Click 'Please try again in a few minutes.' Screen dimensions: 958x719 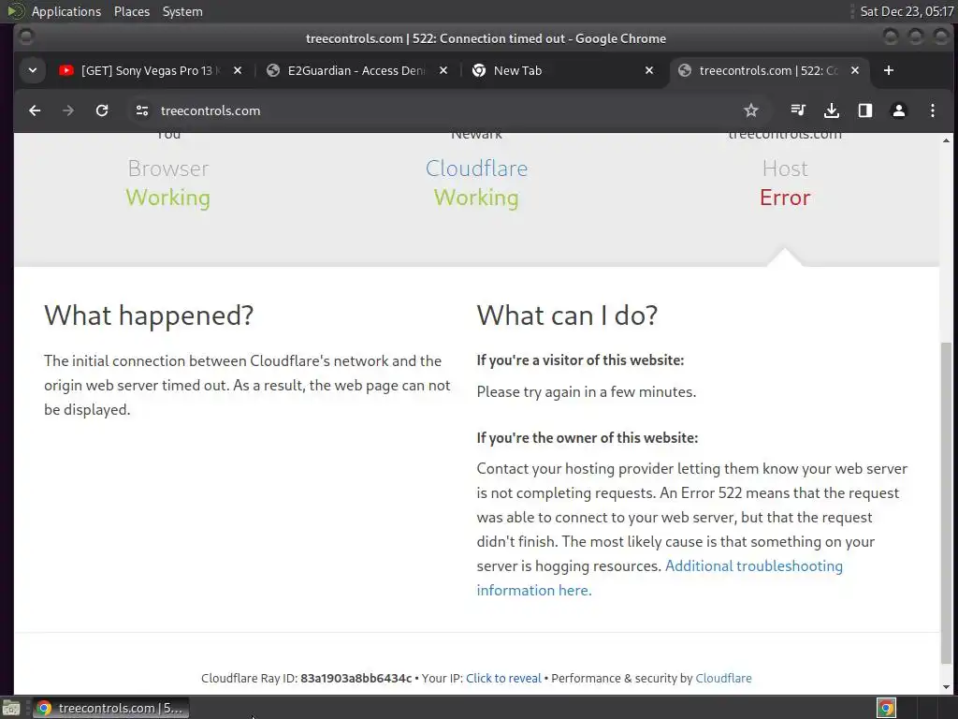tap(587, 392)
